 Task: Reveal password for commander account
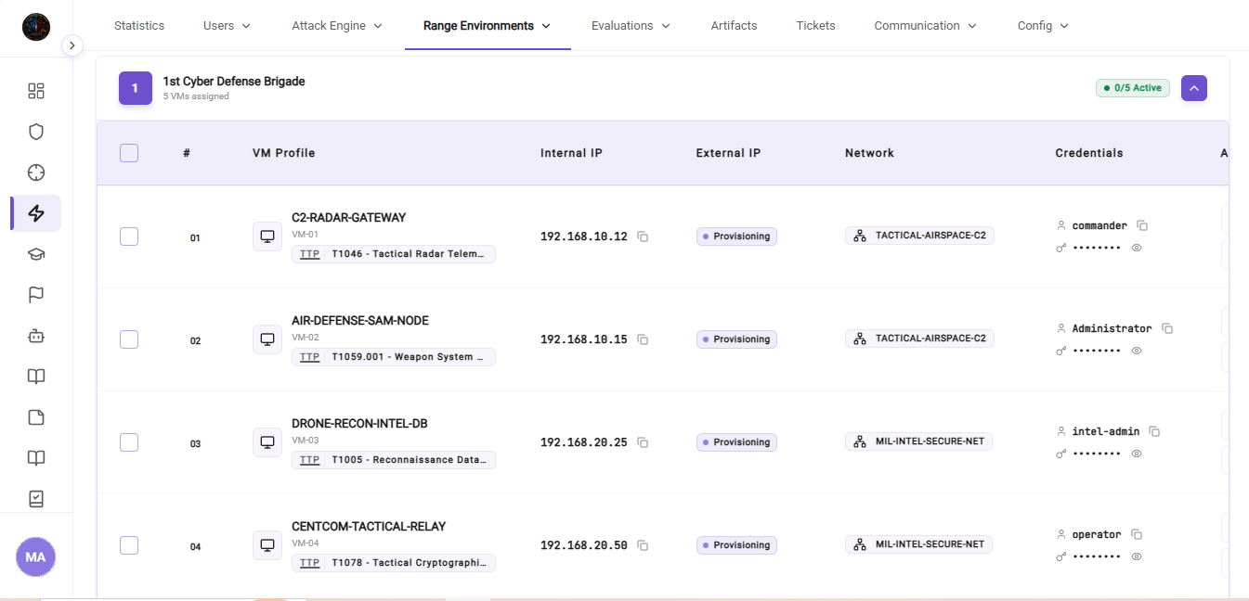pos(1137,248)
